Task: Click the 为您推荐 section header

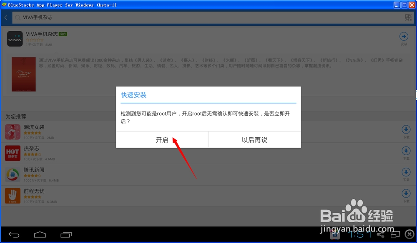Action: click(16, 117)
